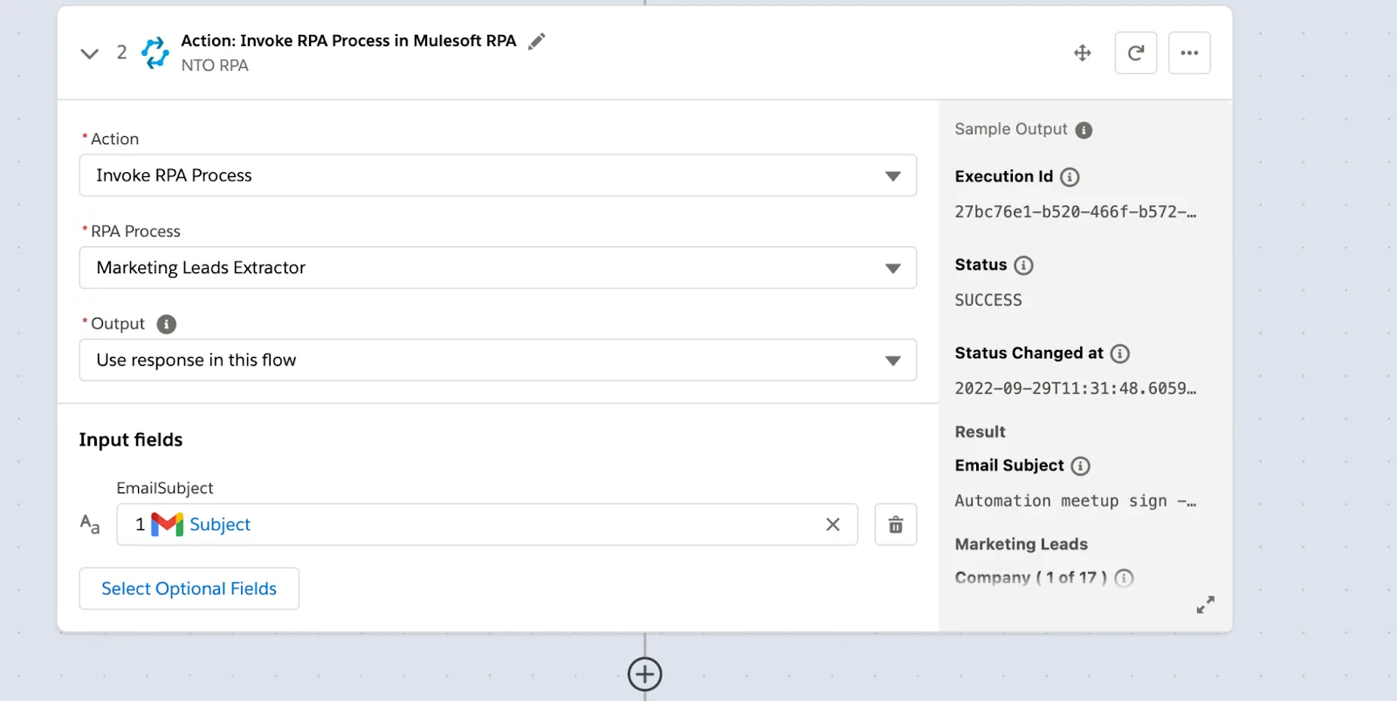The image size is (1397, 701).
Task: Click the Marketing Leads heading
Action: [x=1022, y=545]
